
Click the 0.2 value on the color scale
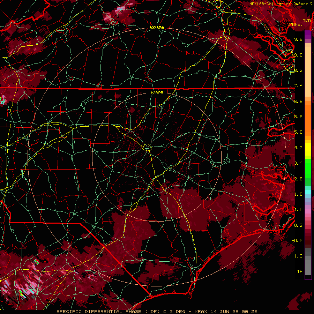coord(298,225)
